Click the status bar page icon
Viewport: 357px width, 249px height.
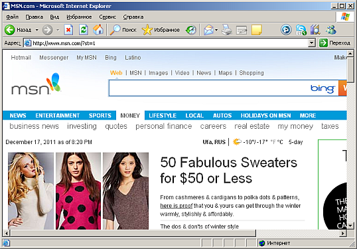click(x=6, y=243)
